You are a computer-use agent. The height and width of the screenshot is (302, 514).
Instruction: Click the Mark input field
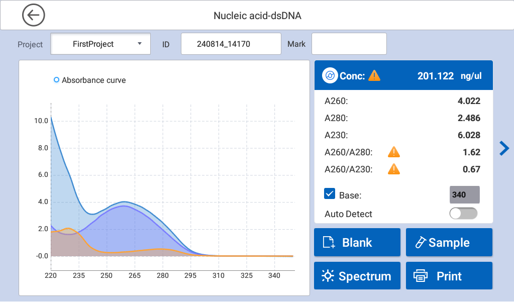click(349, 44)
